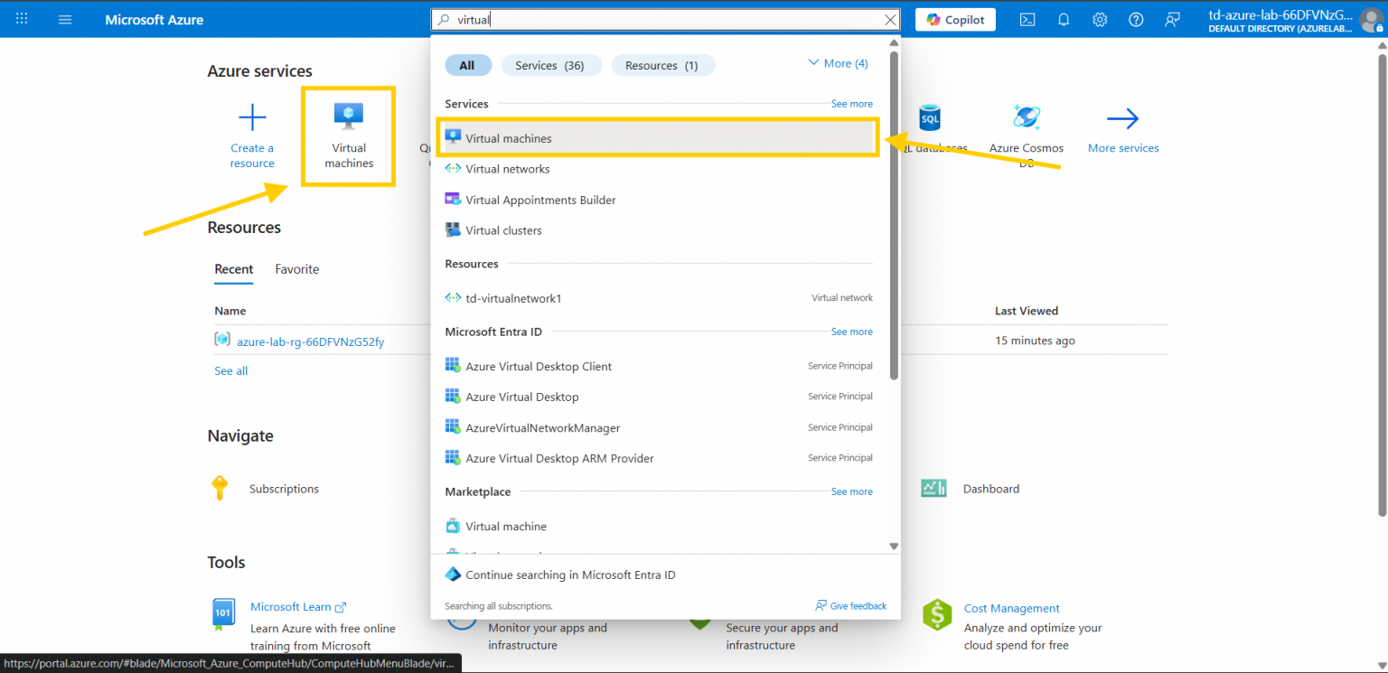This screenshot has height=673, width=1388.
Task: Launch Copilot from the header
Action: (955, 19)
